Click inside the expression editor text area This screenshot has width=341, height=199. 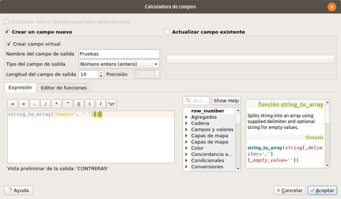click(91, 137)
